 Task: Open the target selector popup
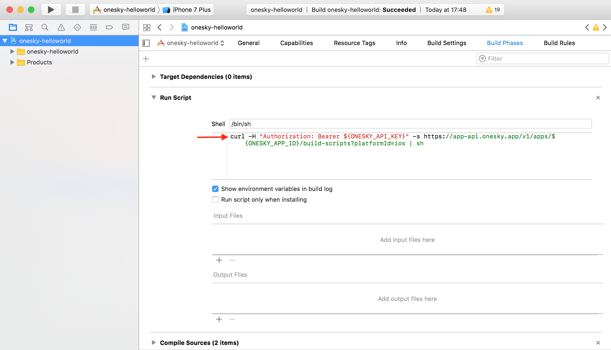(191, 43)
